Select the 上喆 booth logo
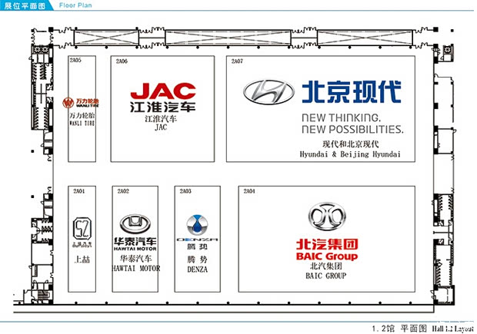Screen dimensions: 477x334 (x=82, y=228)
